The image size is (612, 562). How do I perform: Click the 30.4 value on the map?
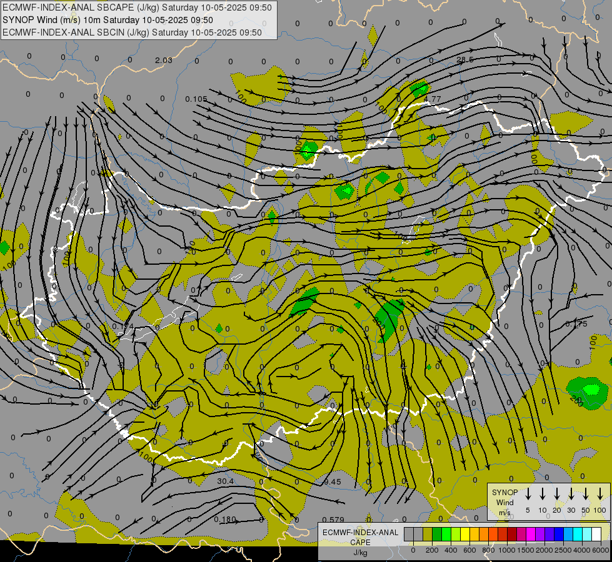point(225,481)
